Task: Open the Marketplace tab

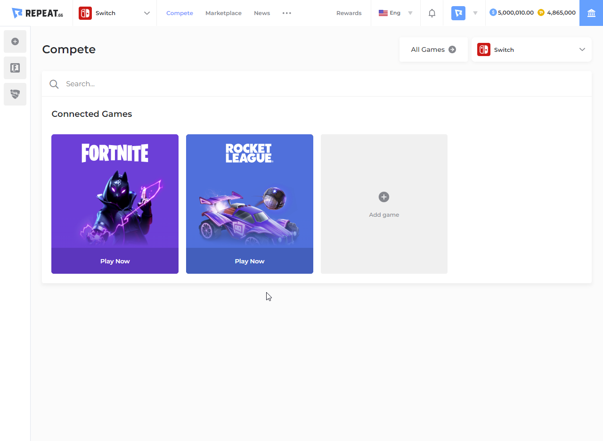Action: point(223,13)
